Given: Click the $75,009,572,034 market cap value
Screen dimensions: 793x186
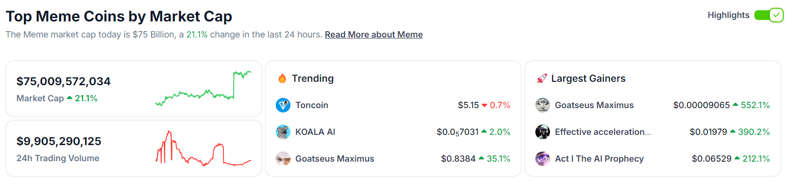Looking at the screenshot, I should click(64, 81).
